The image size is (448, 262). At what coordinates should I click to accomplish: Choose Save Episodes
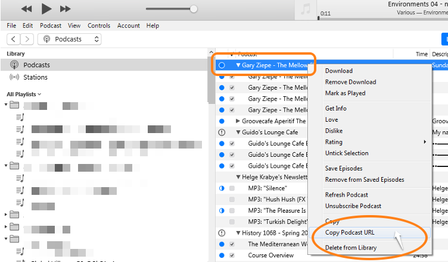(x=344, y=169)
